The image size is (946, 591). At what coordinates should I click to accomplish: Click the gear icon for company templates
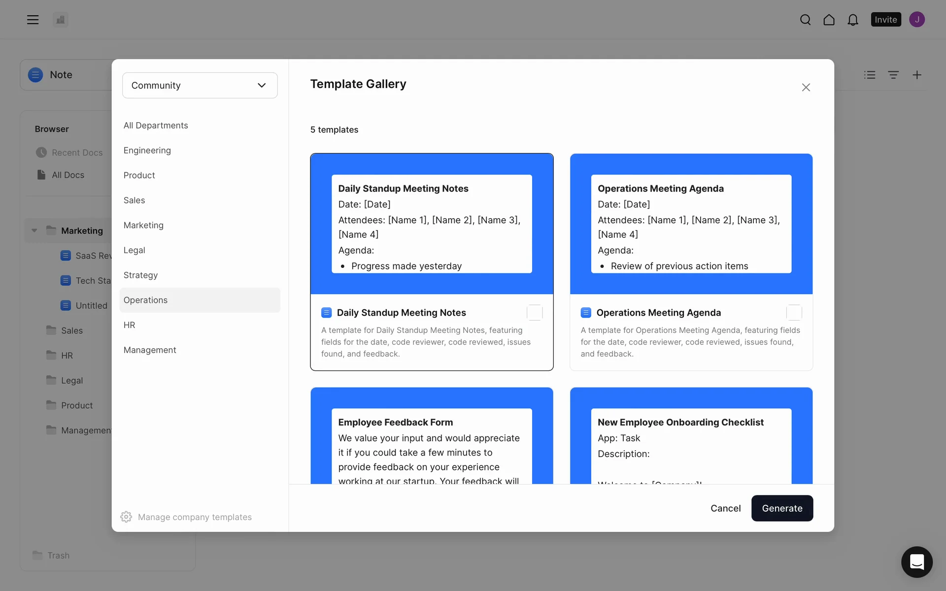tap(126, 517)
